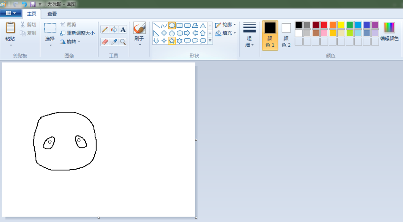The image size is (403, 222).
Task: Select the Text tool
Action: (123, 29)
